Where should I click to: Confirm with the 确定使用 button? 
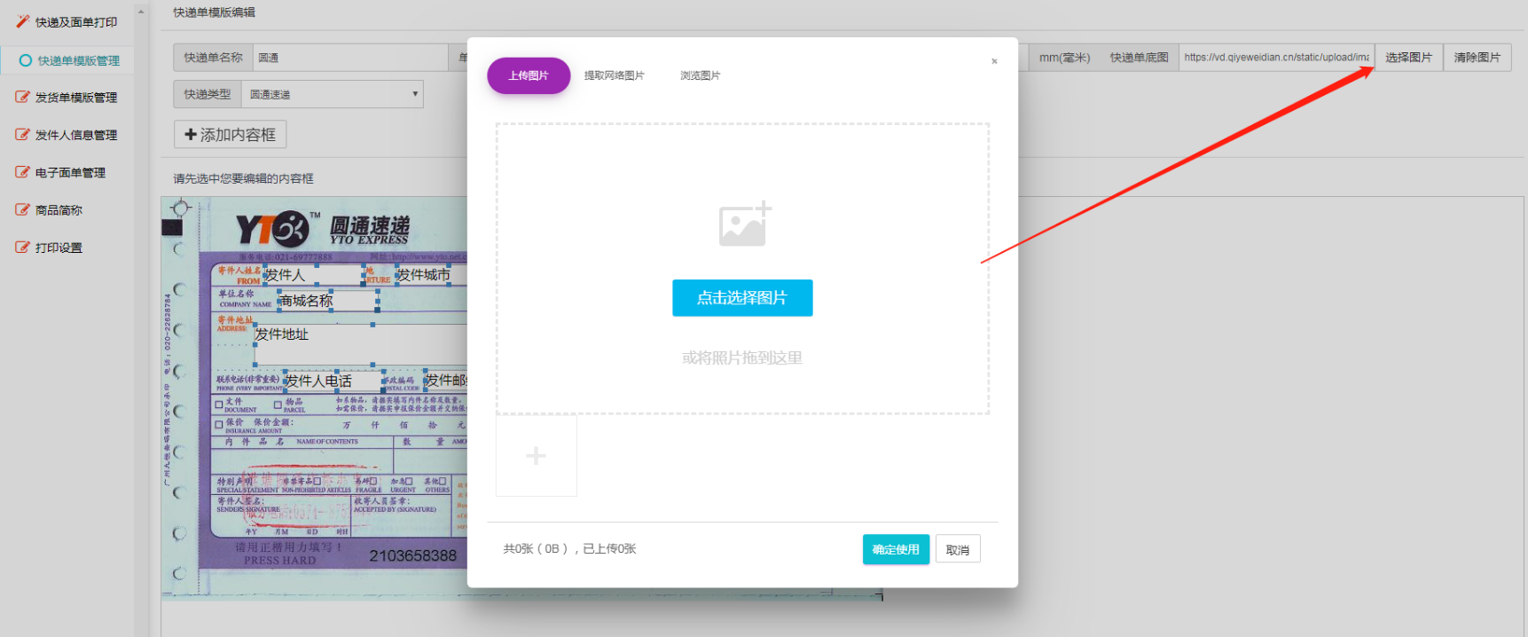pos(896,549)
